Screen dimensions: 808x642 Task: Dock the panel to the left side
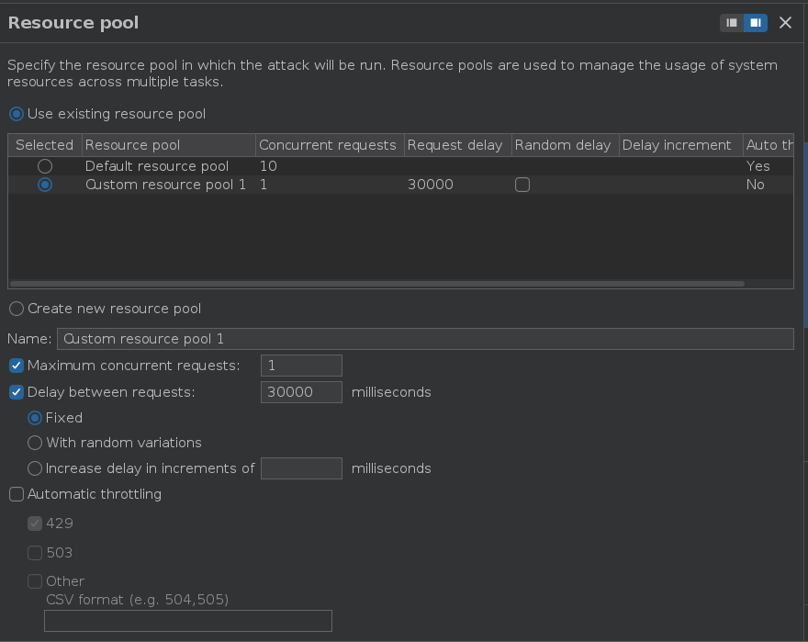coord(732,23)
